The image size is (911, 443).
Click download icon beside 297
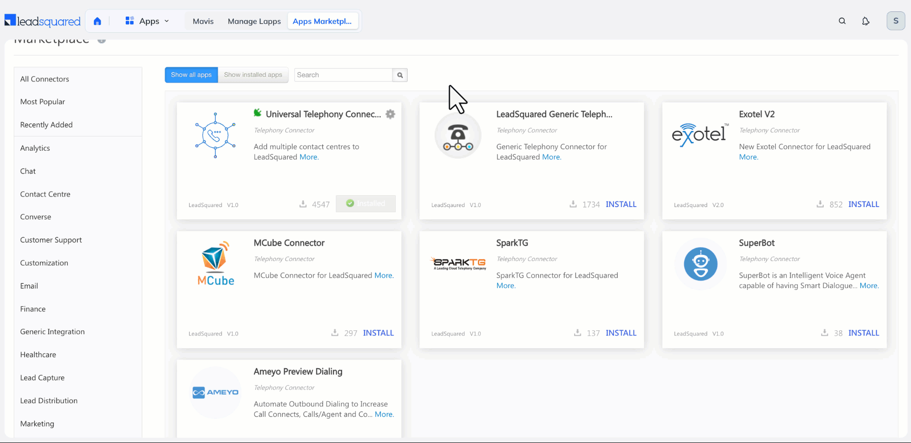[x=335, y=333]
